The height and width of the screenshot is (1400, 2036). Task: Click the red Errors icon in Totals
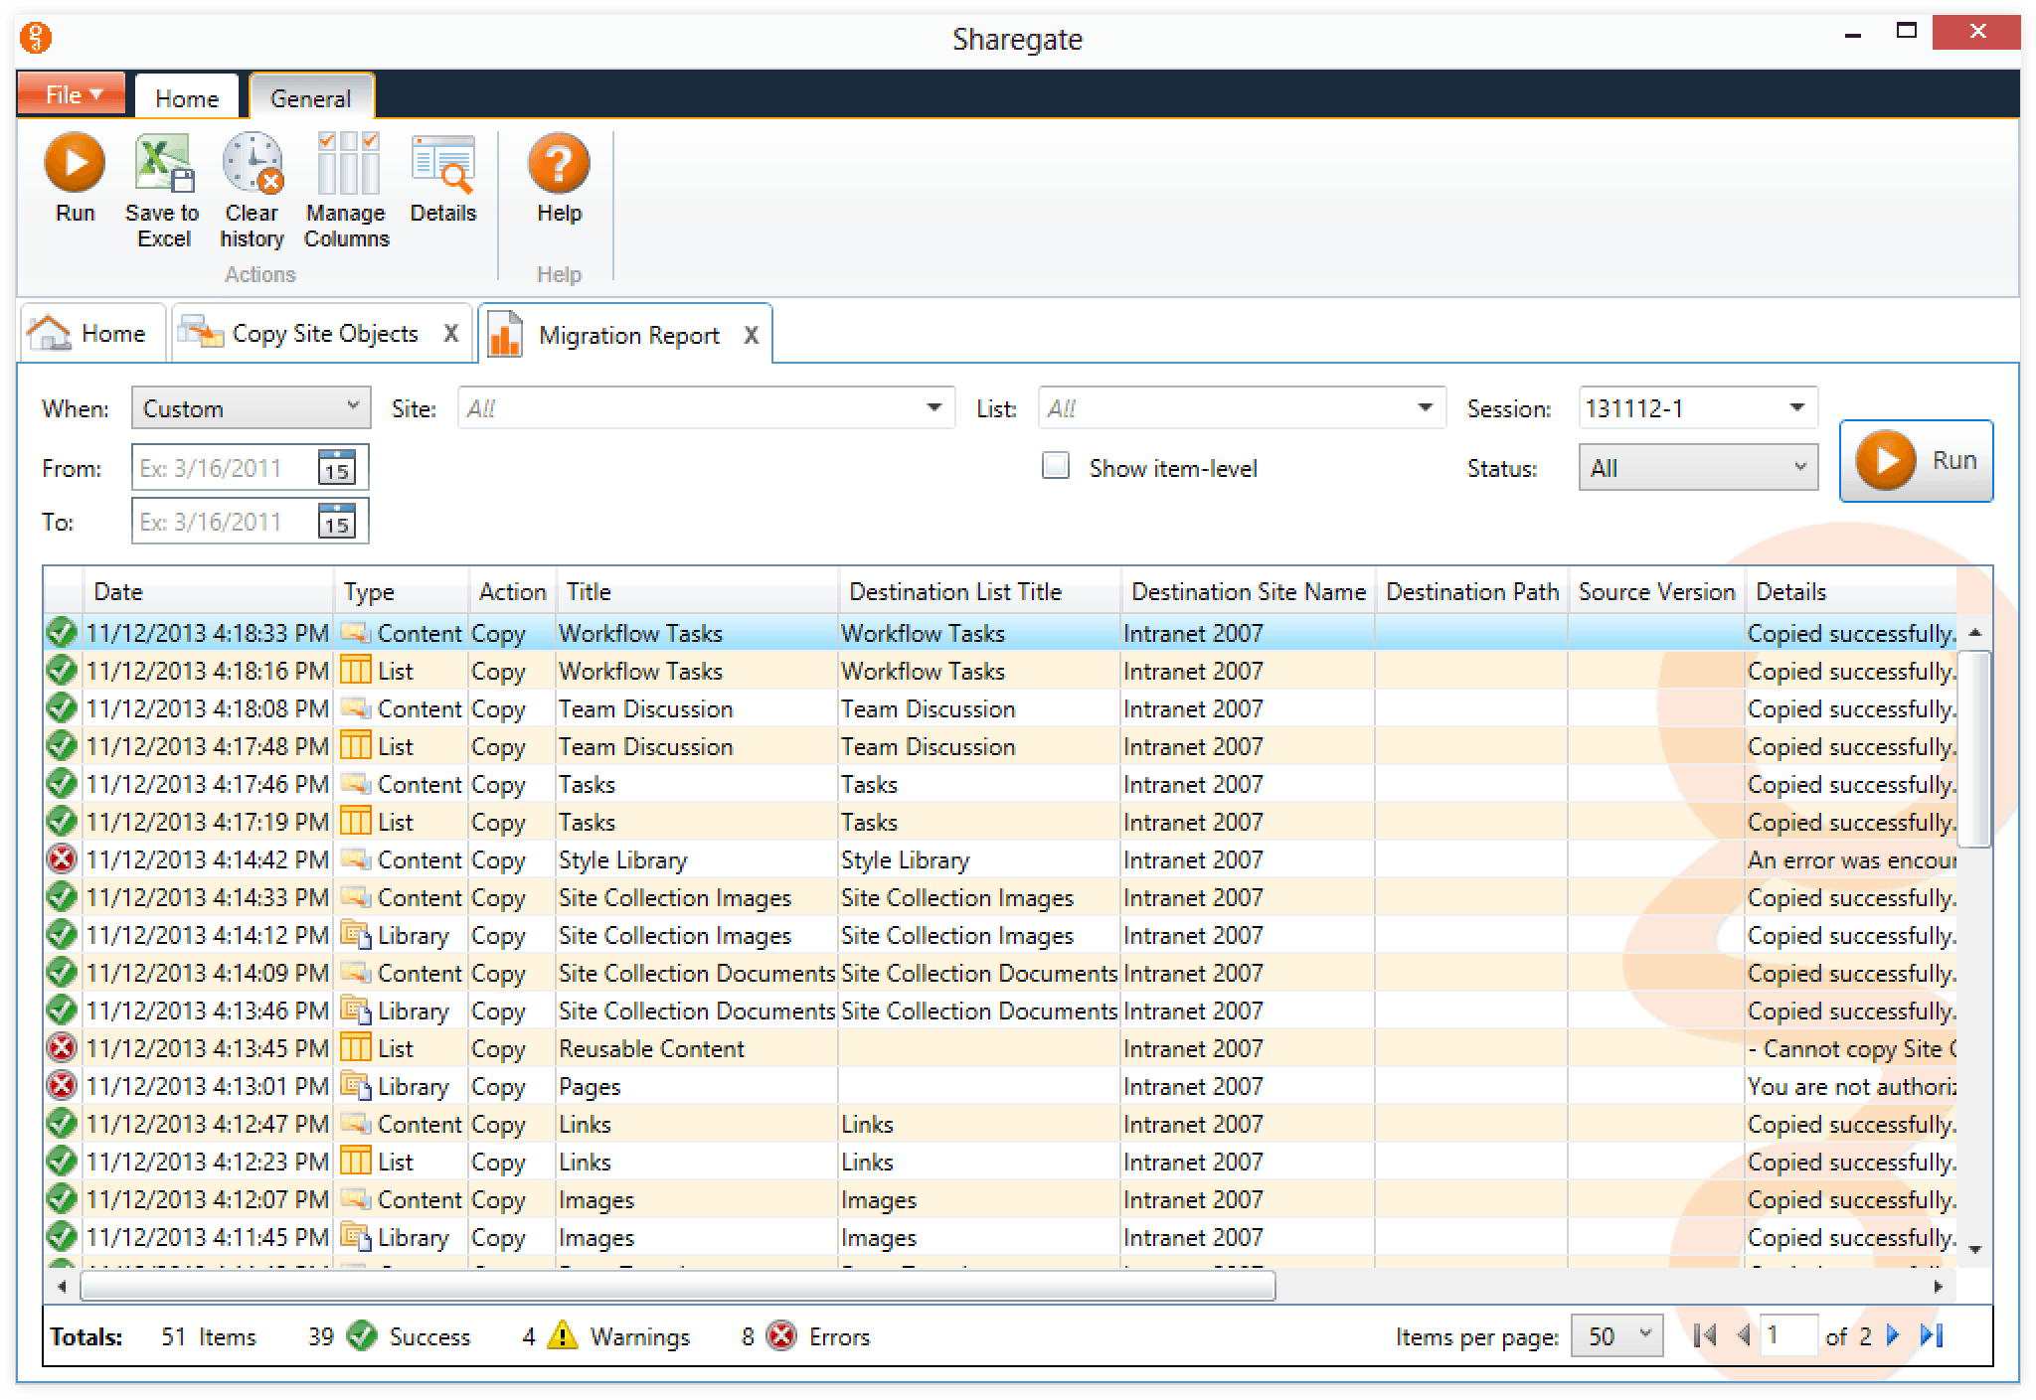tap(782, 1335)
